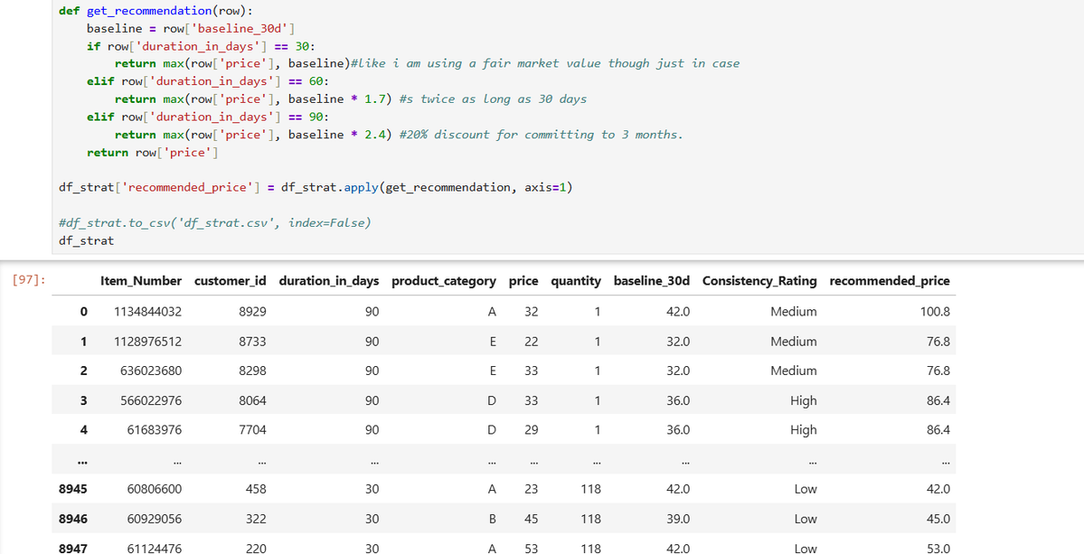Click item number 60929056 cell

tap(155, 519)
